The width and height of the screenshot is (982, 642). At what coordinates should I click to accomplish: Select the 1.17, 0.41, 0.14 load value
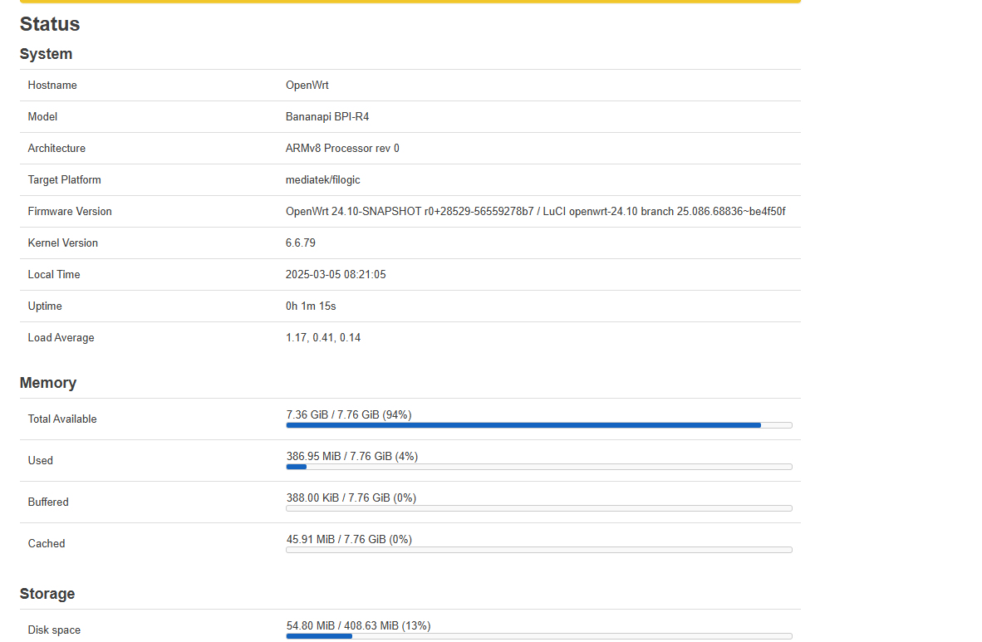tap(323, 337)
